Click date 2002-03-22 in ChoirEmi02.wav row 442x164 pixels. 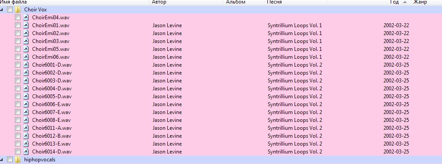396,33
